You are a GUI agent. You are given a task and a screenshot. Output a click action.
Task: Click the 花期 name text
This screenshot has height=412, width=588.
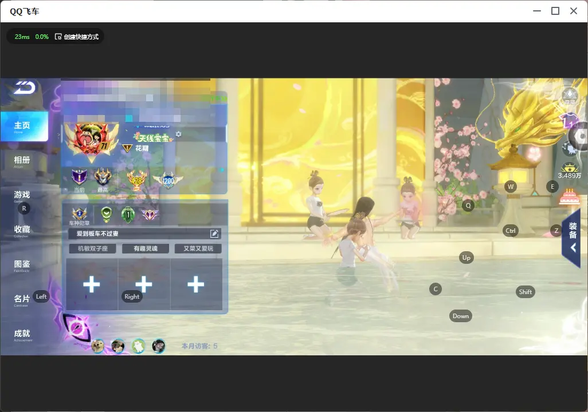pos(142,148)
